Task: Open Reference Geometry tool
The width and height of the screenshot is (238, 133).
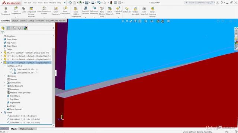Action: pos(94,10)
